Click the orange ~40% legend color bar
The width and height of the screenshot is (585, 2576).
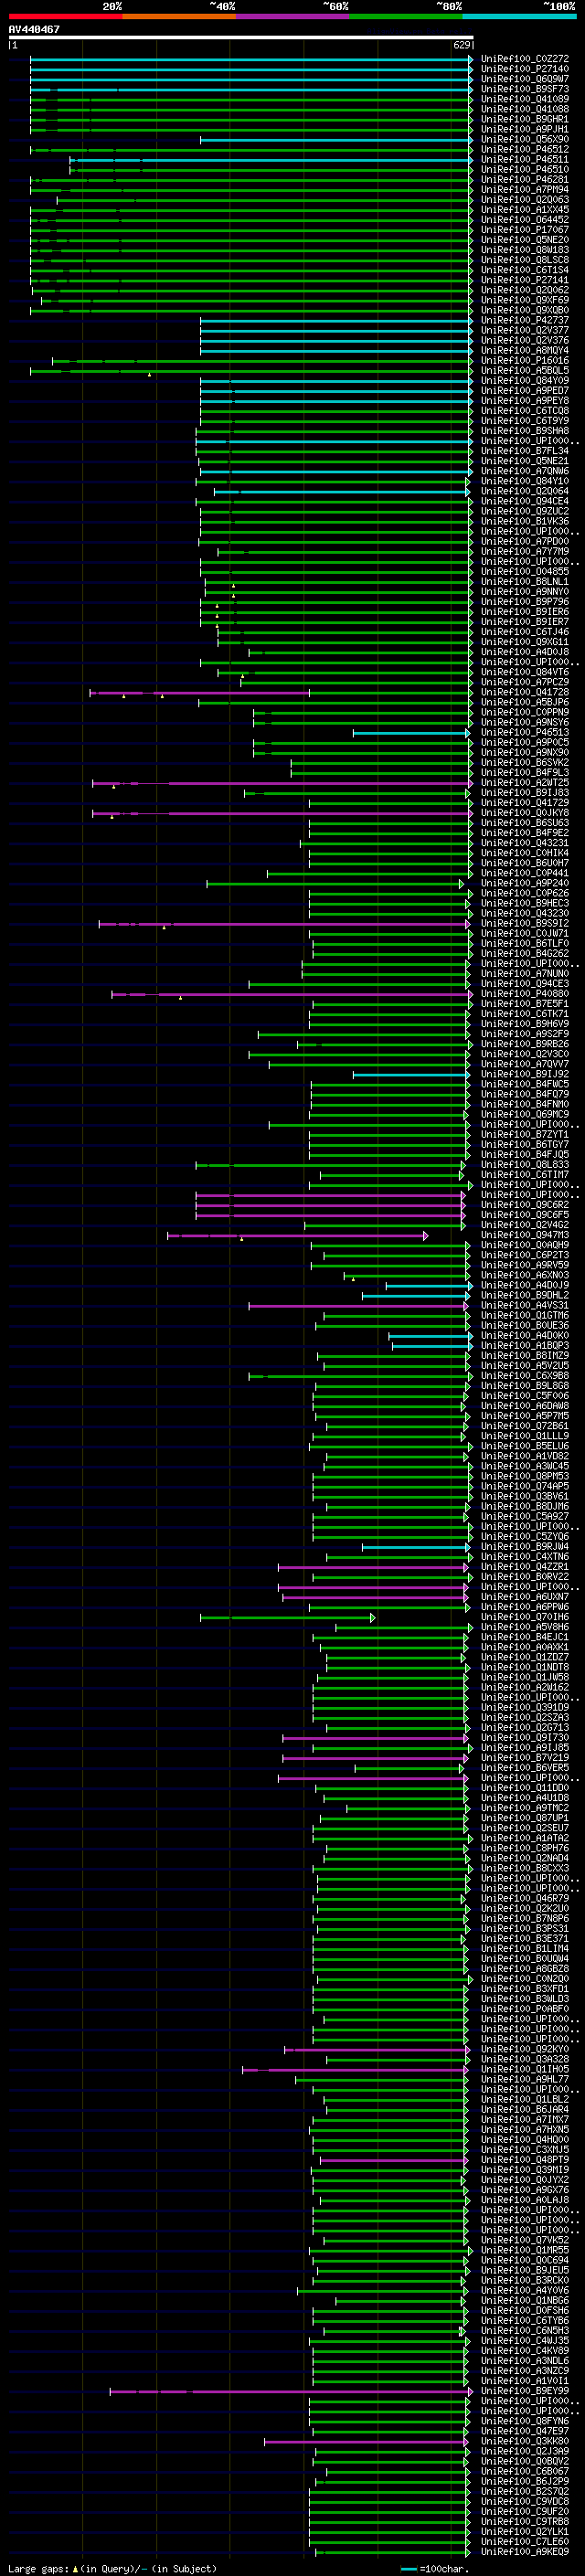coord(179,16)
